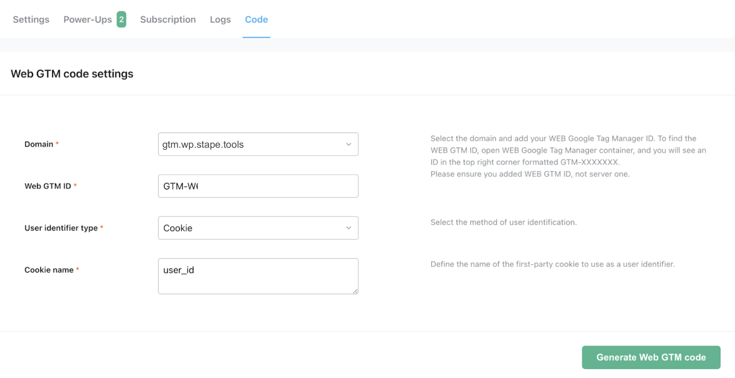The image size is (735, 378).
Task: Select the Code tab
Action: pyautogui.click(x=256, y=19)
